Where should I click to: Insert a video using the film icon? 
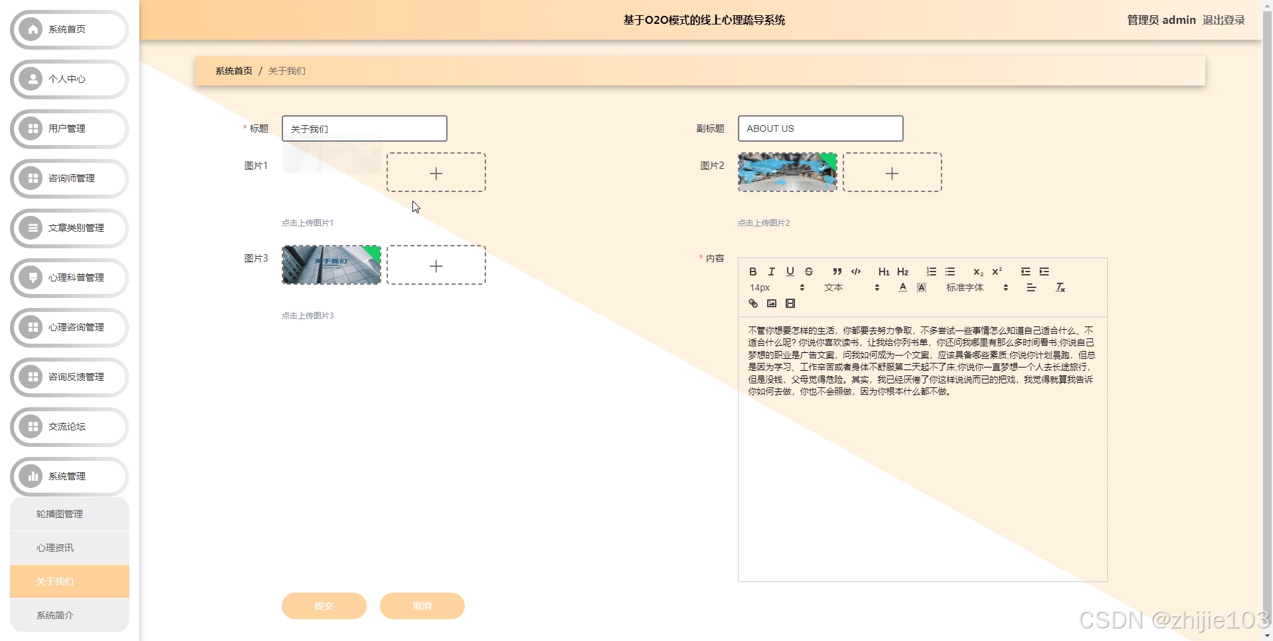point(790,303)
